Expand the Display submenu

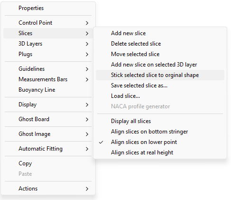coord(48,105)
